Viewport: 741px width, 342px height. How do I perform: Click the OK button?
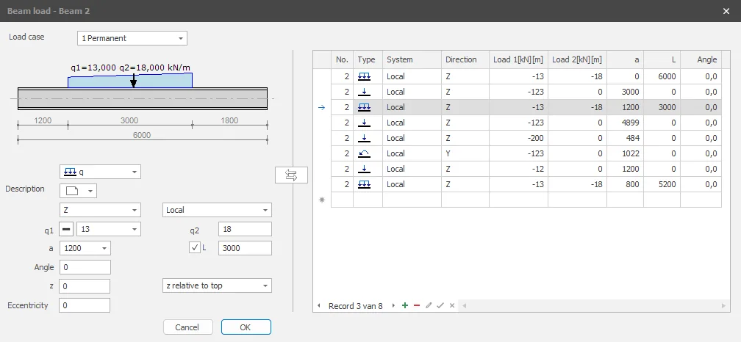tap(246, 327)
